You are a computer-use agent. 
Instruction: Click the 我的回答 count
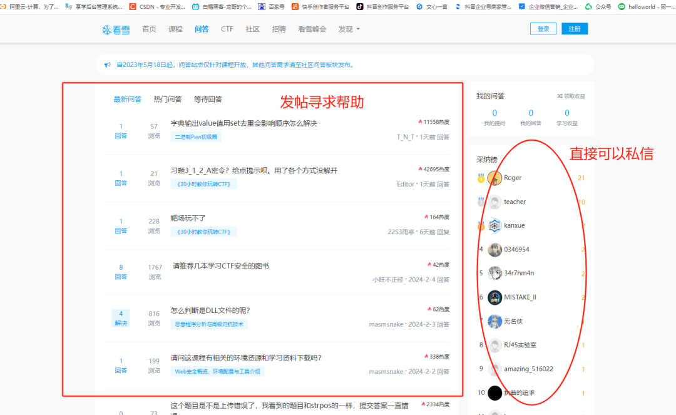click(531, 113)
